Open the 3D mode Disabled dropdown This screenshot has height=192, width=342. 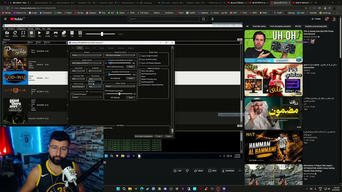[87, 97]
